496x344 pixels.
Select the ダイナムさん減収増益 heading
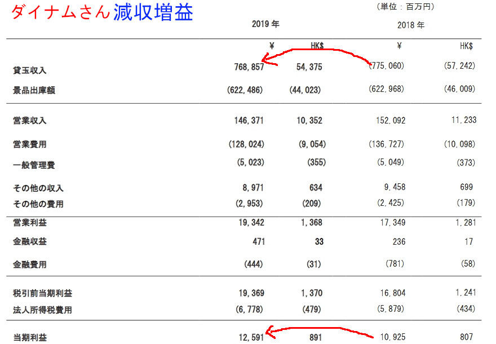102,12
